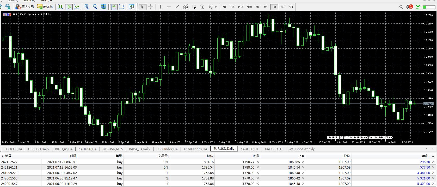Toggle chart shift from right border

122,7
